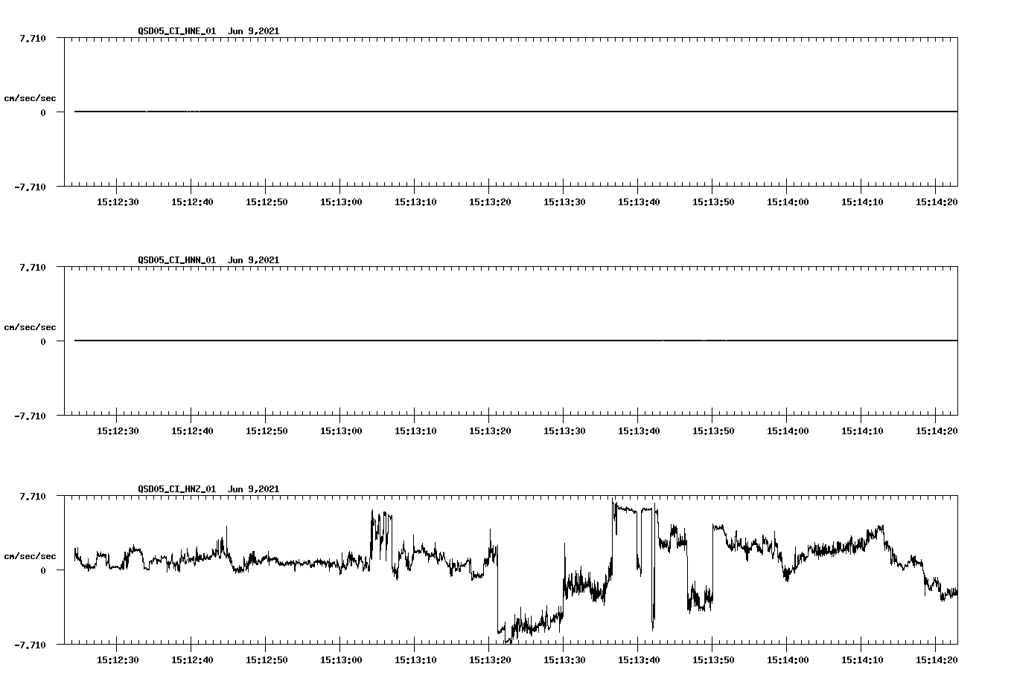The image size is (1011, 687).
Task: Pick 15:14:00 time label under HNN plot
Action: point(788,431)
